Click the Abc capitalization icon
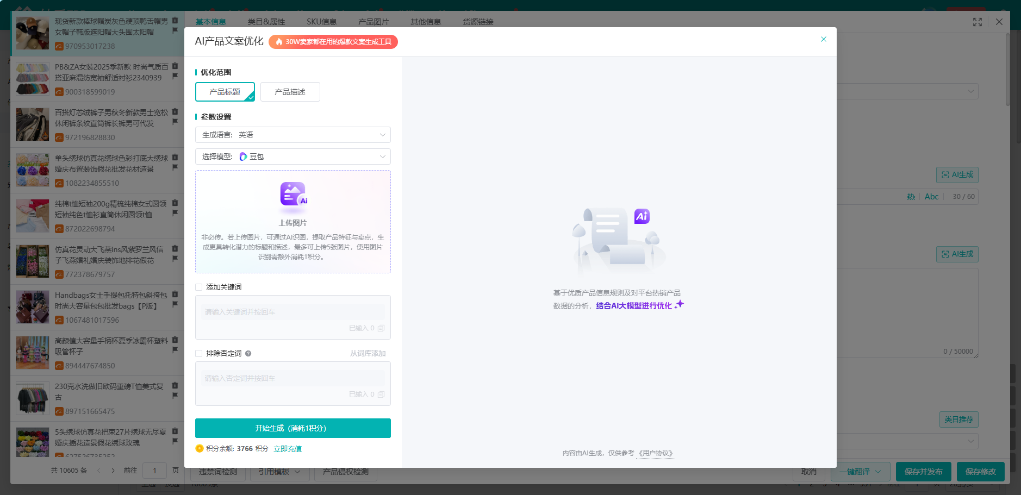This screenshot has width=1021, height=495. point(932,197)
